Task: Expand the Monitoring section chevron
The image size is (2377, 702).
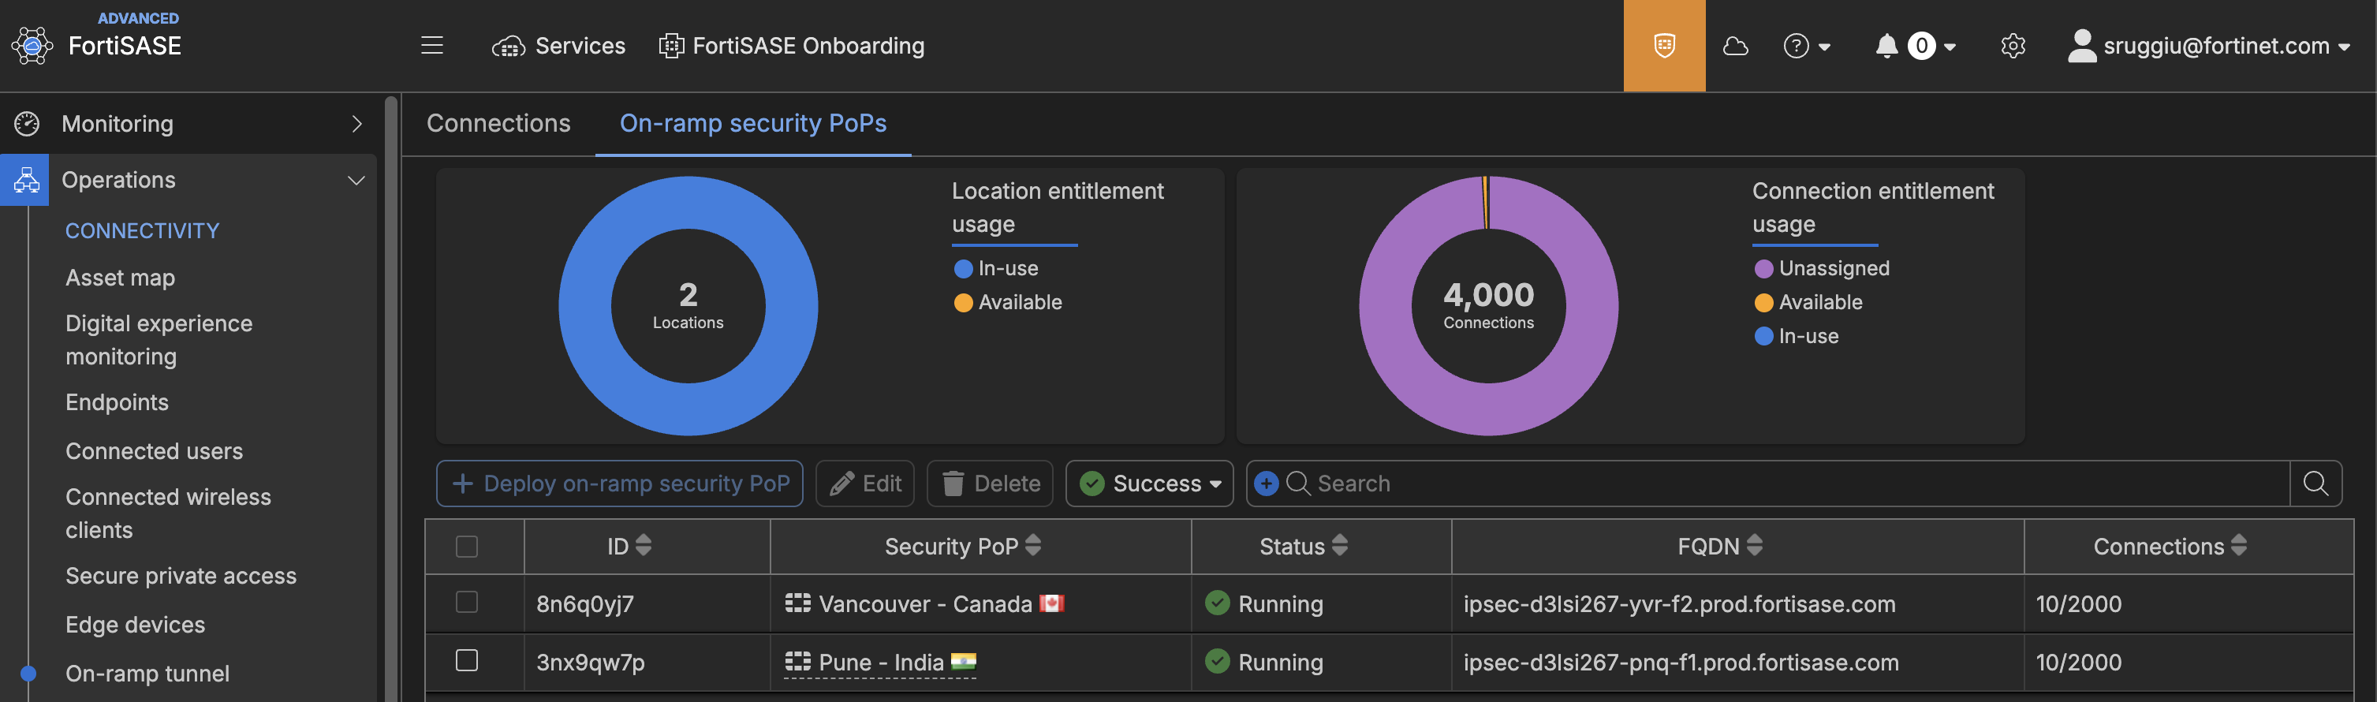Action: coord(356,124)
